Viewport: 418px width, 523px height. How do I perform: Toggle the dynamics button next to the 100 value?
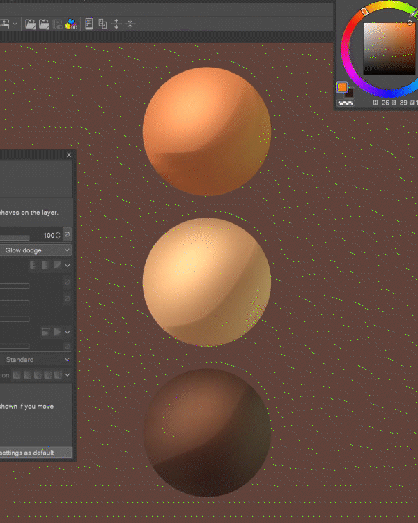(67, 234)
